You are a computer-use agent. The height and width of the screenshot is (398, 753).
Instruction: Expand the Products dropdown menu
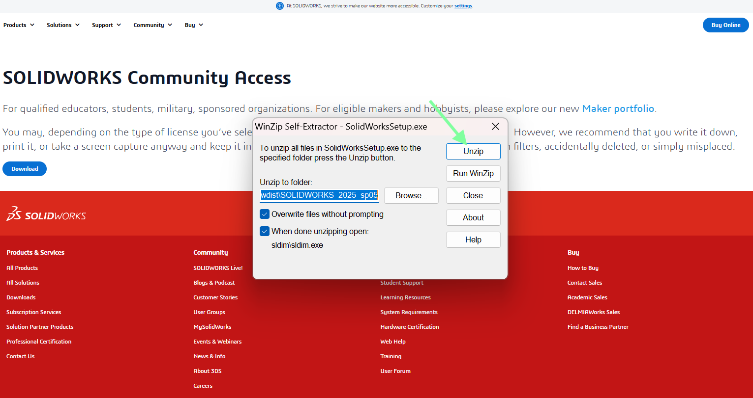click(19, 25)
